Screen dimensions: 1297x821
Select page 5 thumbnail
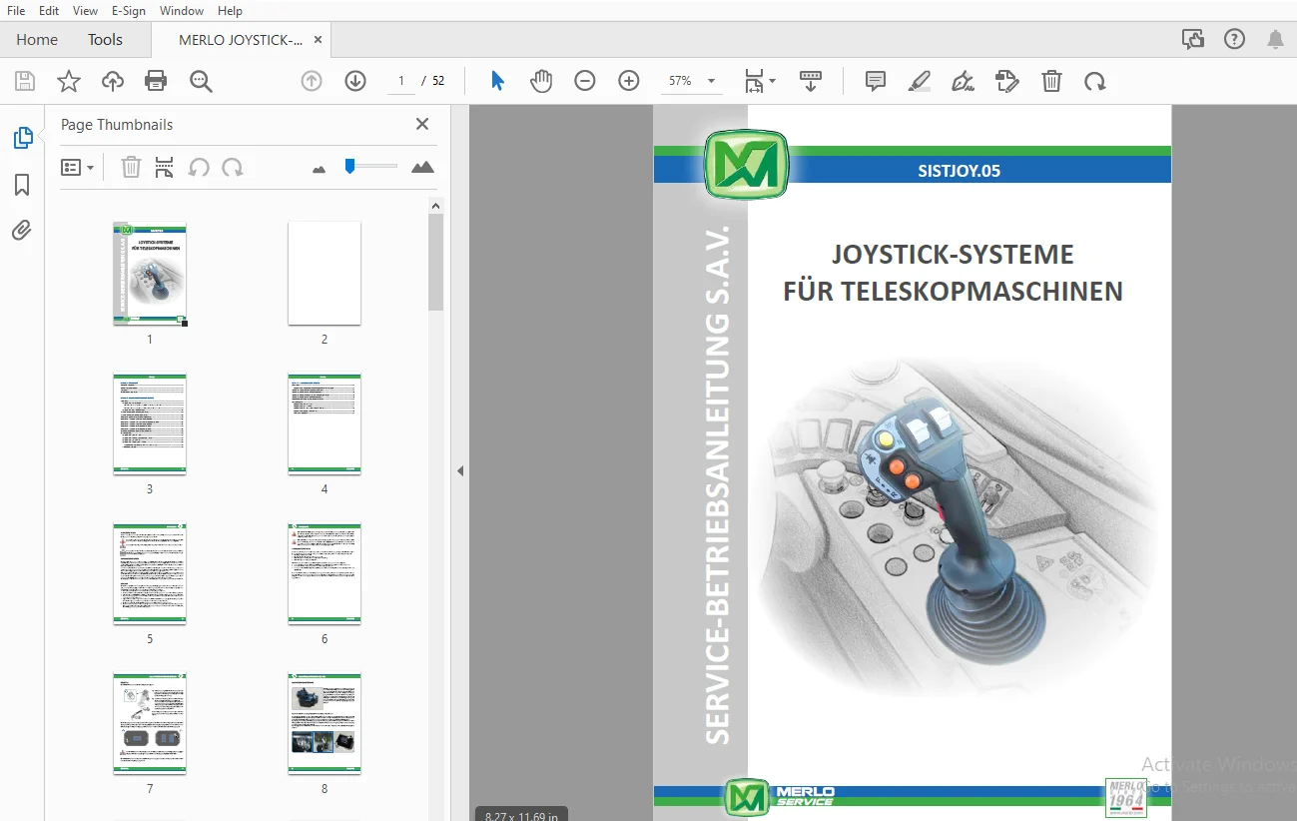coord(150,573)
